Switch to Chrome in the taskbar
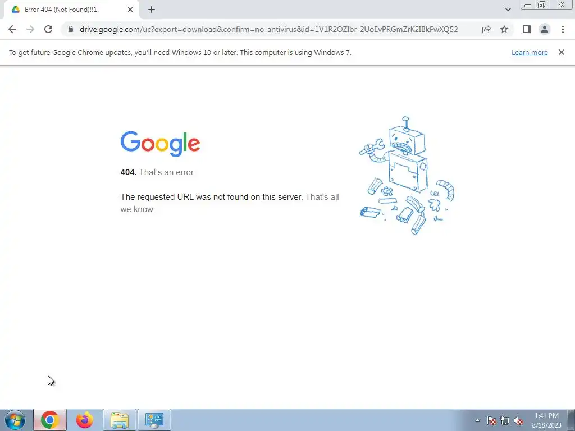 pyautogui.click(x=50, y=420)
